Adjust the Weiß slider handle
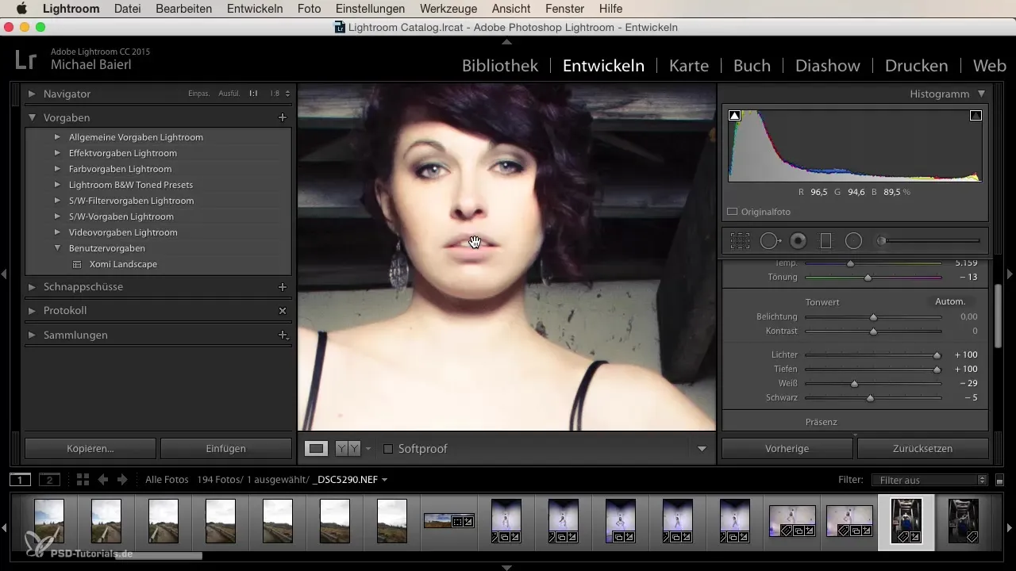The image size is (1016, 571). (x=854, y=384)
